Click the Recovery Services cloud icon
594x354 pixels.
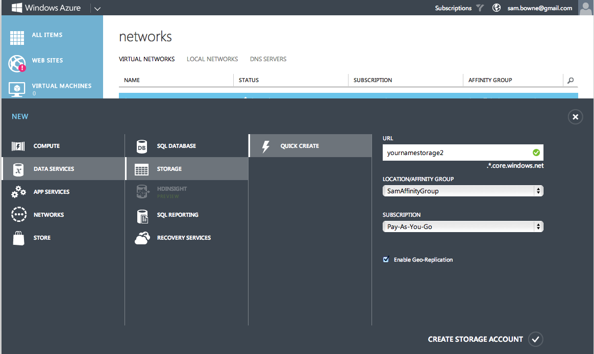click(142, 238)
